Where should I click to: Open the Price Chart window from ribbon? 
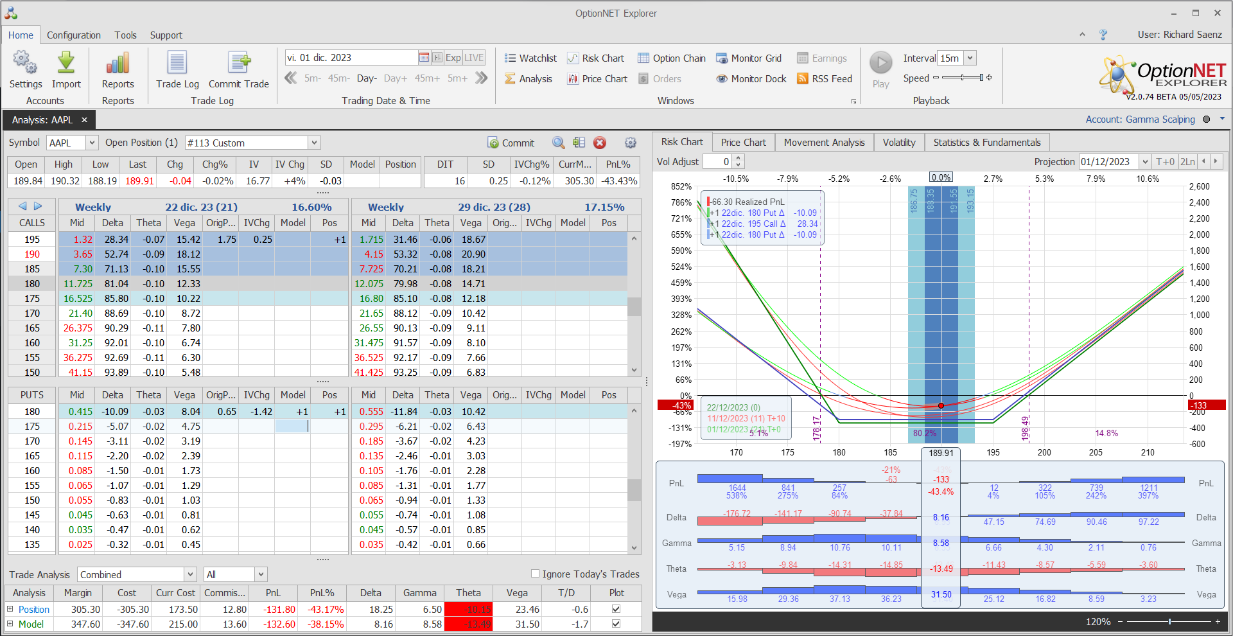click(597, 78)
